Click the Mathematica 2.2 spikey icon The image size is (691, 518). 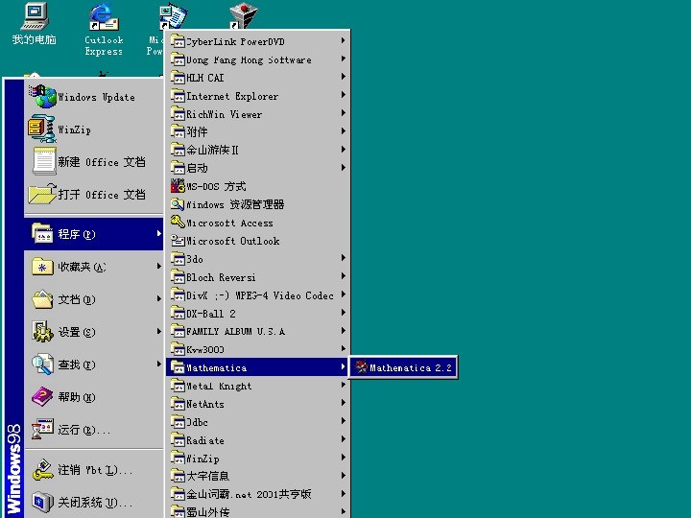click(x=362, y=367)
